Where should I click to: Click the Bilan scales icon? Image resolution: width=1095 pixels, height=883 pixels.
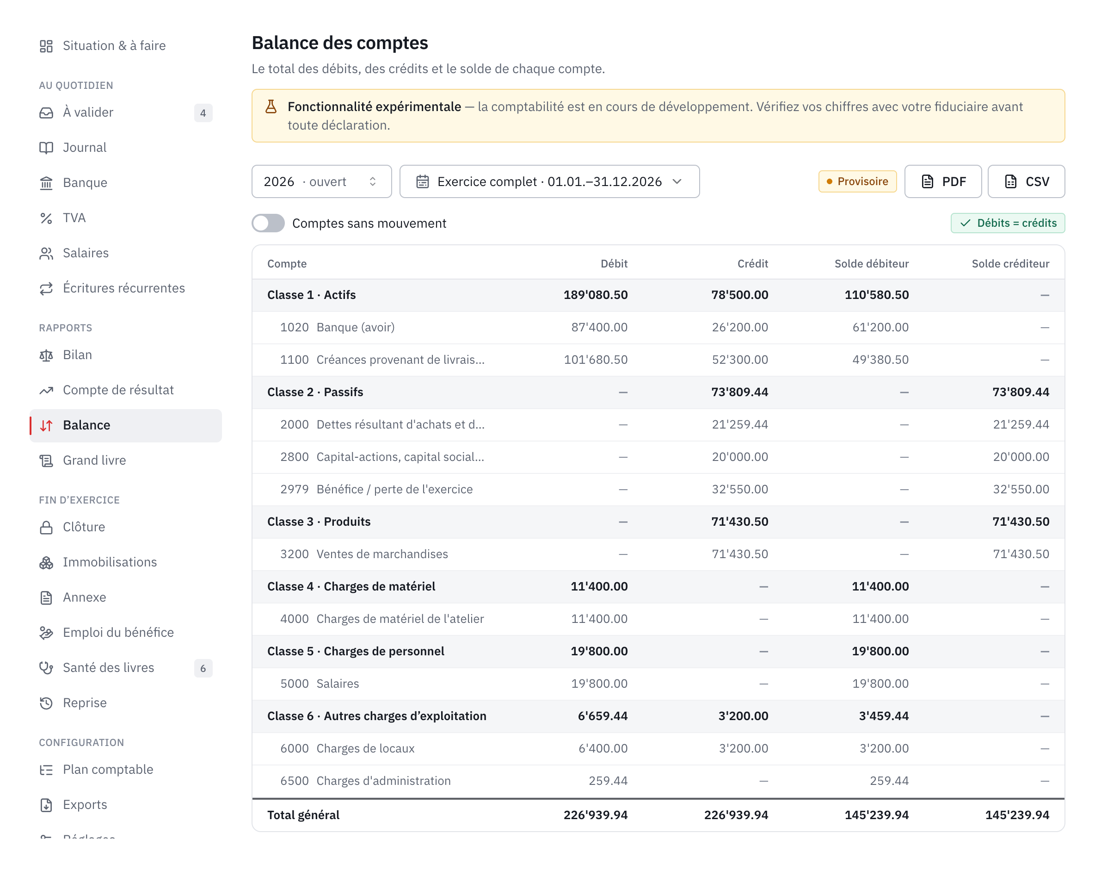46,355
